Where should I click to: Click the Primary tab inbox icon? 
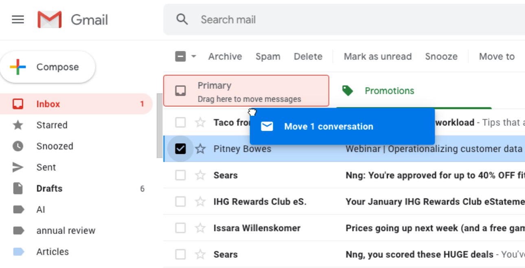180,91
